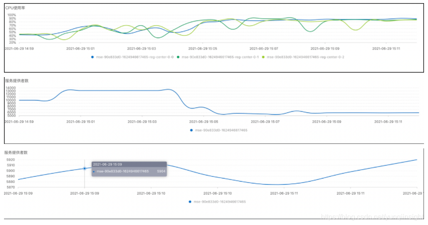This screenshot has width=428, height=225.
Task: Click the 60% y-axis label
Action: 12,29
